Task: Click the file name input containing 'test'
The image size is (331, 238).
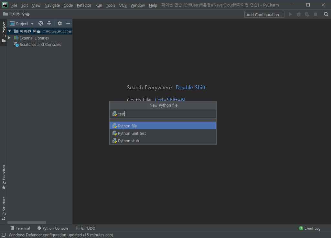Action: tap(163, 114)
